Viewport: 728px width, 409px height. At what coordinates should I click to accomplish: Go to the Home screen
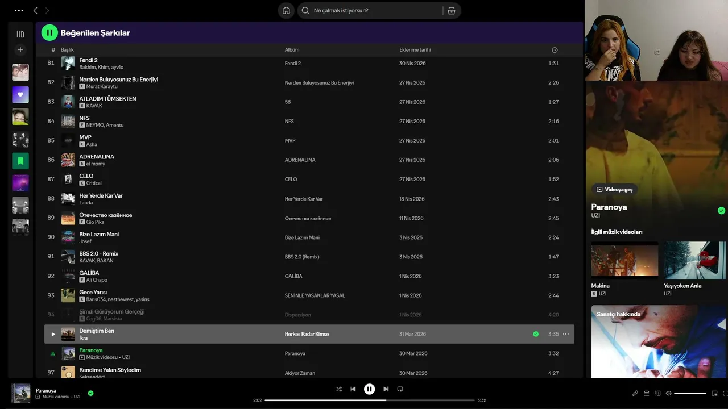[286, 10]
